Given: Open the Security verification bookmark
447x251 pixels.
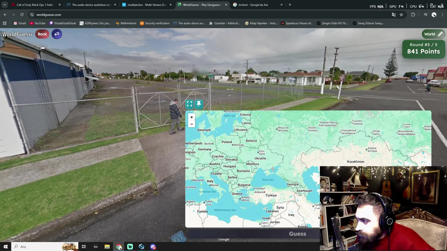Looking at the screenshot, I should click(x=155, y=23).
